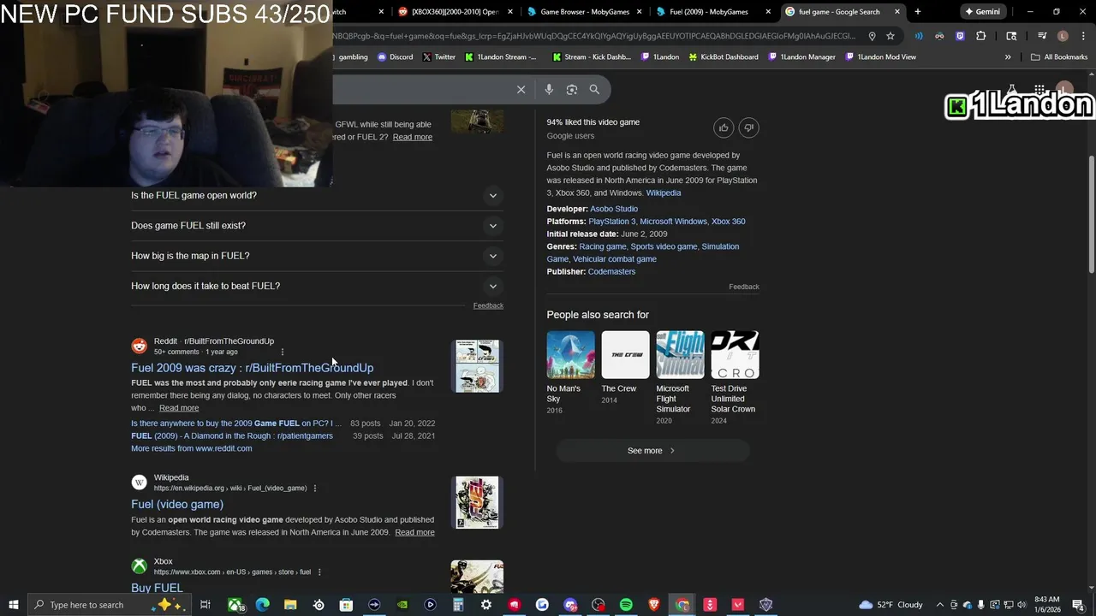The width and height of the screenshot is (1096, 616).
Task: Open 'Fuel 2009 was crazy' Reddit result
Action: click(252, 368)
